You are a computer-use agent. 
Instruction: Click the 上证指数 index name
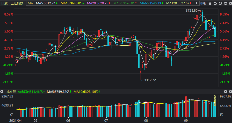click(x=17, y=3)
